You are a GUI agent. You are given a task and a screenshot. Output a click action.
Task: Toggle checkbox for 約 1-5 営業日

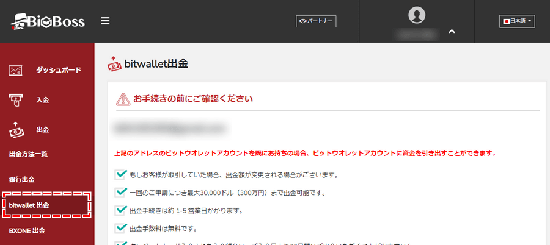click(x=120, y=210)
